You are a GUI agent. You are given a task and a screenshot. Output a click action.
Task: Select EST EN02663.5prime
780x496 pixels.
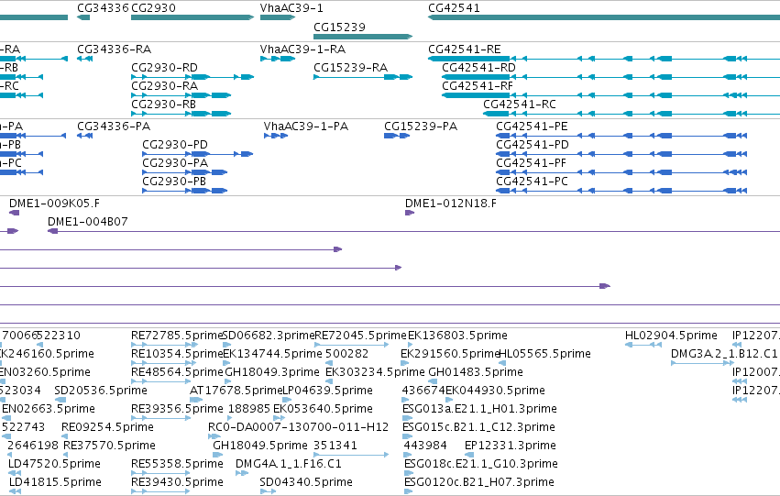[49, 409]
